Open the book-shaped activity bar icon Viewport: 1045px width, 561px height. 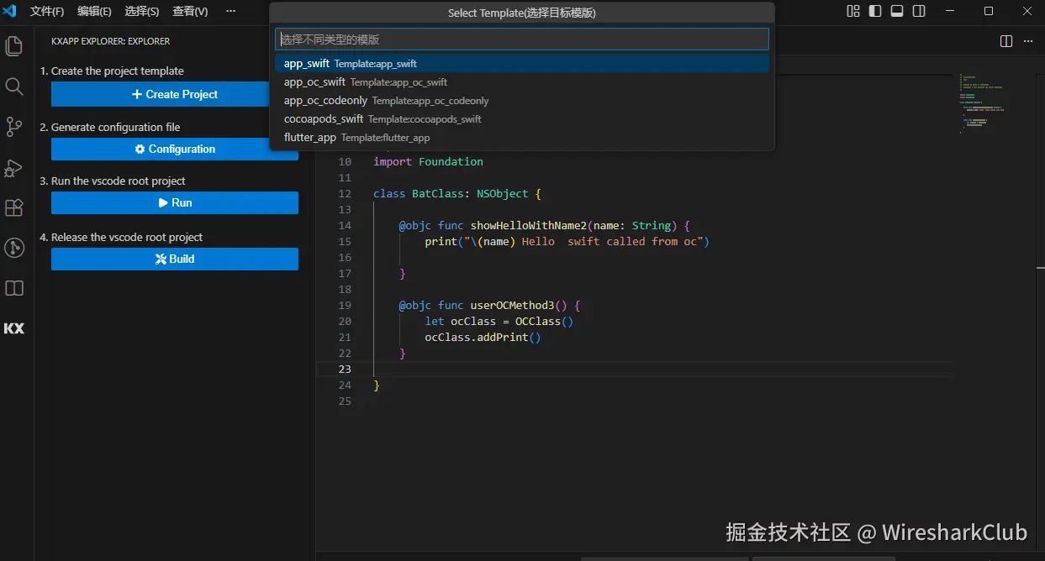click(14, 288)
